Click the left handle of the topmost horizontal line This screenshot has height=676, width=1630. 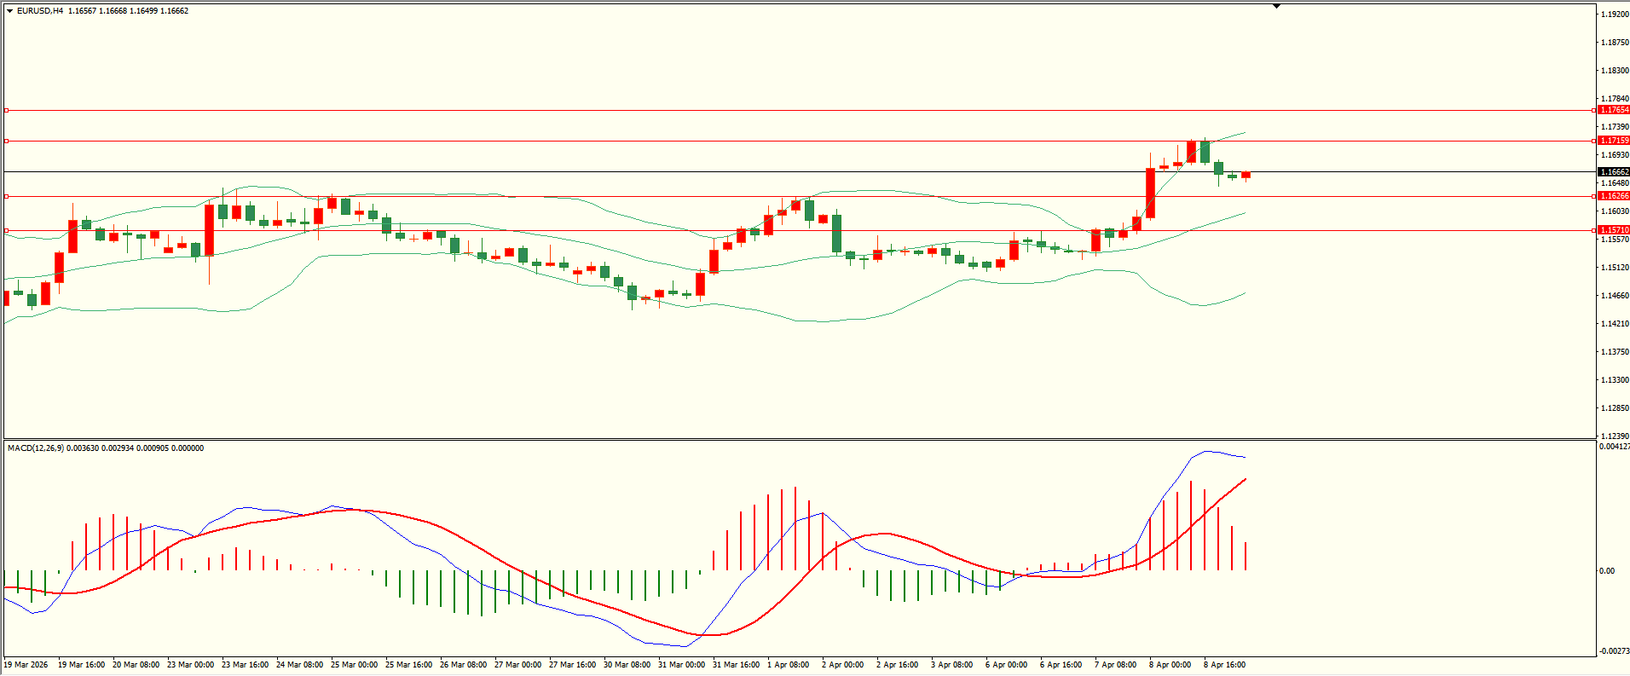pos(7,110)
